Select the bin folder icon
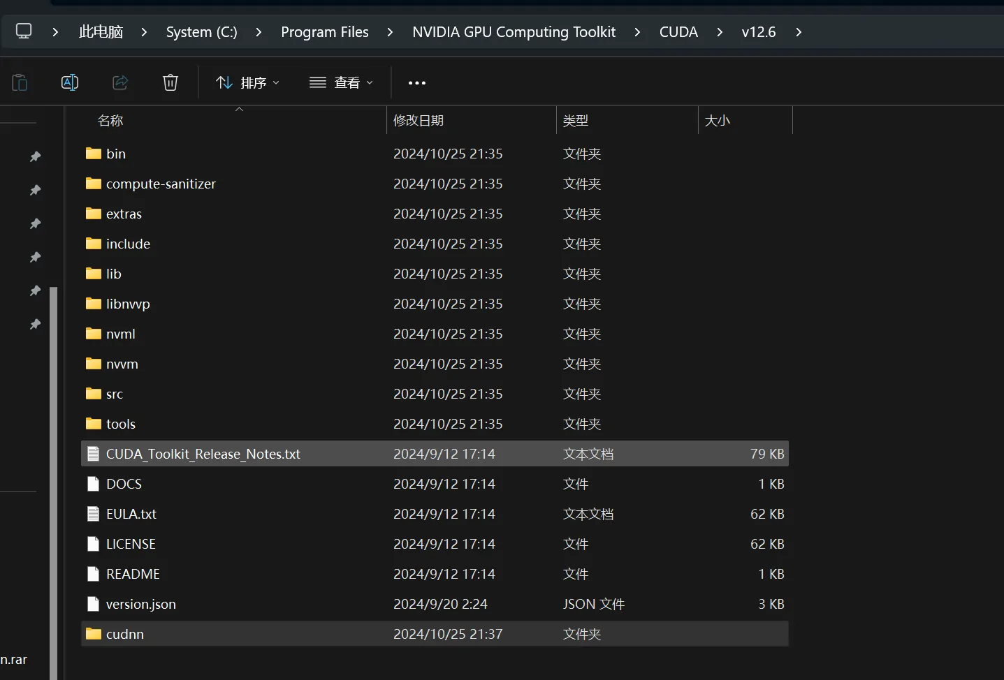Image resolution: width=1004 pixels, height=680 pixels. point(94,154)
